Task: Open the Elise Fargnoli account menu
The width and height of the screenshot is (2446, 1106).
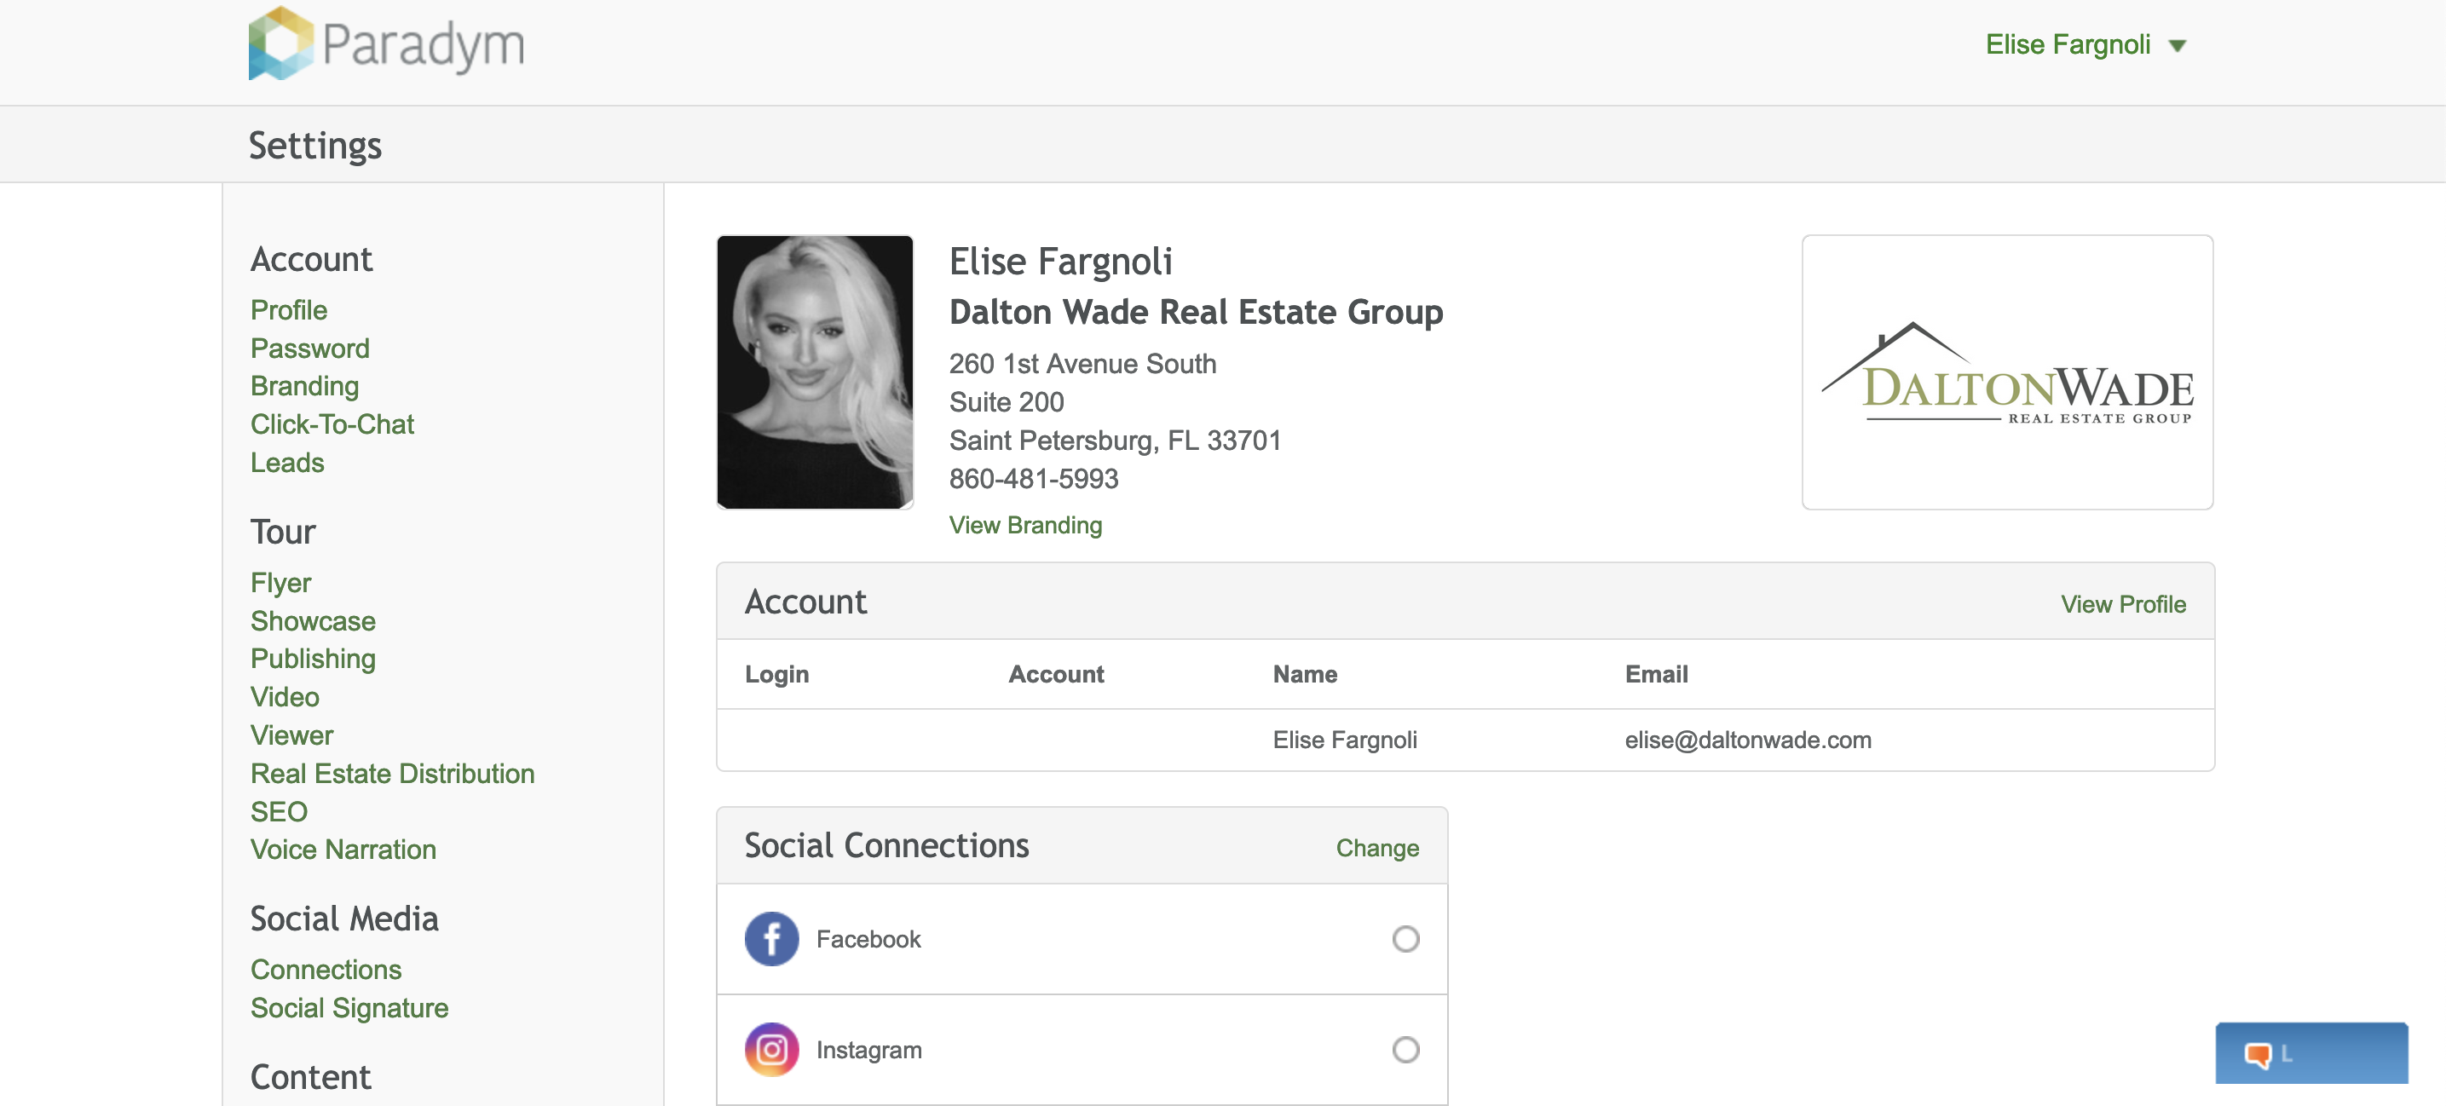Action: [x=2067, y=44]
